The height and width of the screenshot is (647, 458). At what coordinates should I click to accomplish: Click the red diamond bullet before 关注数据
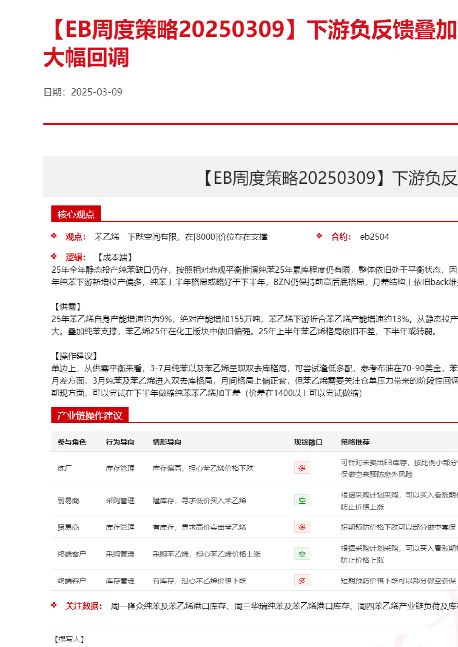[x=54, y=605]
